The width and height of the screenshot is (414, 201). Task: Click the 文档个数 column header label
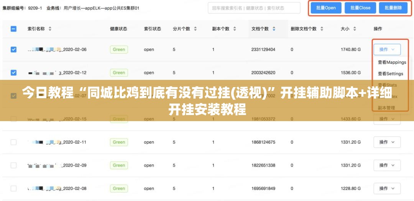pyautogui.click(x=260, y=29)
